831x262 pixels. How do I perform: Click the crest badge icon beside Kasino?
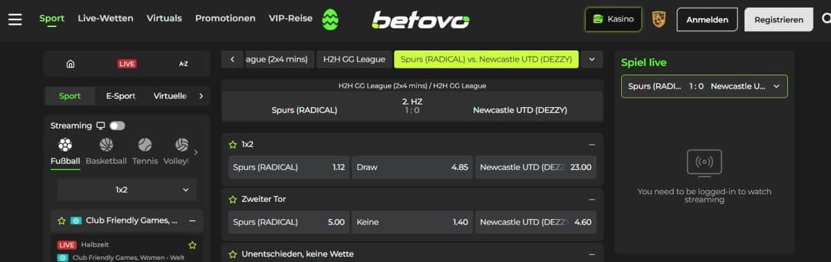point(659,19)
